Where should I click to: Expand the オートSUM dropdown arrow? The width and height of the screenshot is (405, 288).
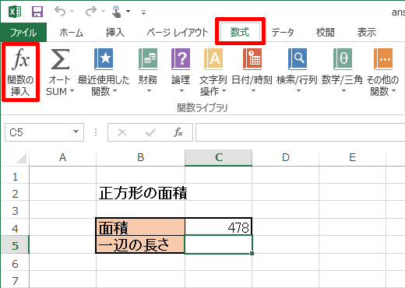coord(72,91)
